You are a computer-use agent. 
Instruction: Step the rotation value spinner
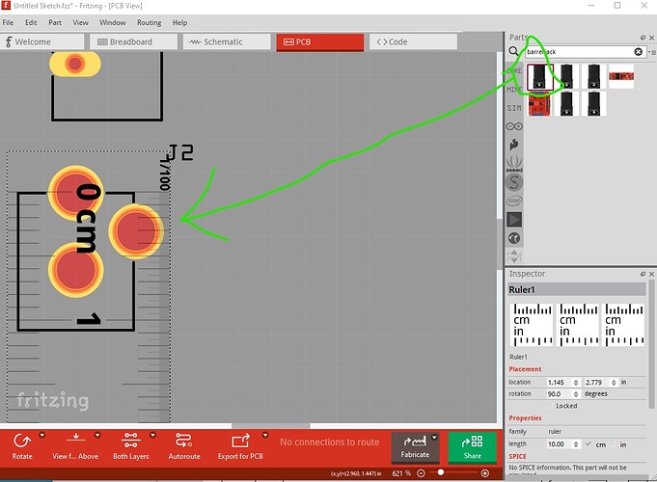(576, 394)
